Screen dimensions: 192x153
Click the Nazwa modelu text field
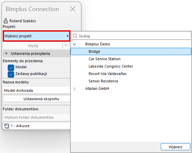37,90
